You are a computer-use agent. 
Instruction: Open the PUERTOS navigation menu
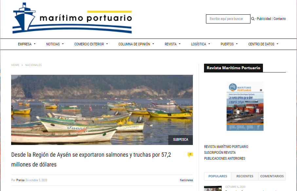pyautogui.click(x=229, y=44)
